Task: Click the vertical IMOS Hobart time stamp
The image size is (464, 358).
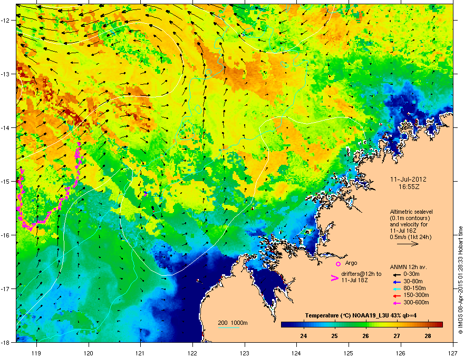Action: point(460,280)
